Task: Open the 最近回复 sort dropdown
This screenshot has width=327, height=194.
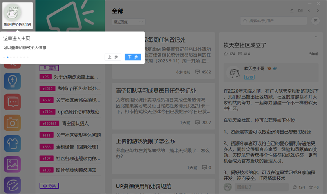Action: 128,22
